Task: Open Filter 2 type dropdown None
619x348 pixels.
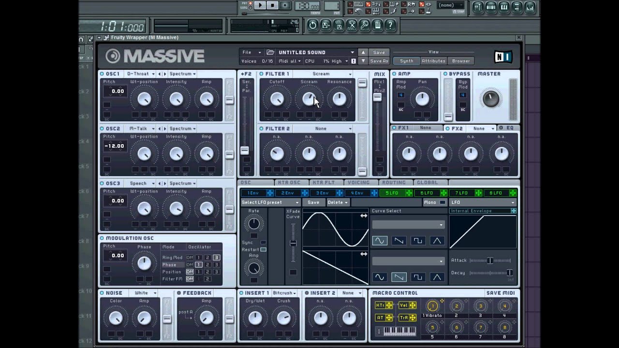Action: tap(323, 129)
